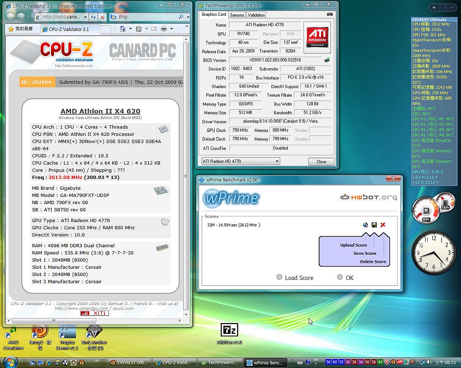This screenshot has height=368, width=461.
Task: Click Save Score in the wPrime menu
Action: point(365,253)
